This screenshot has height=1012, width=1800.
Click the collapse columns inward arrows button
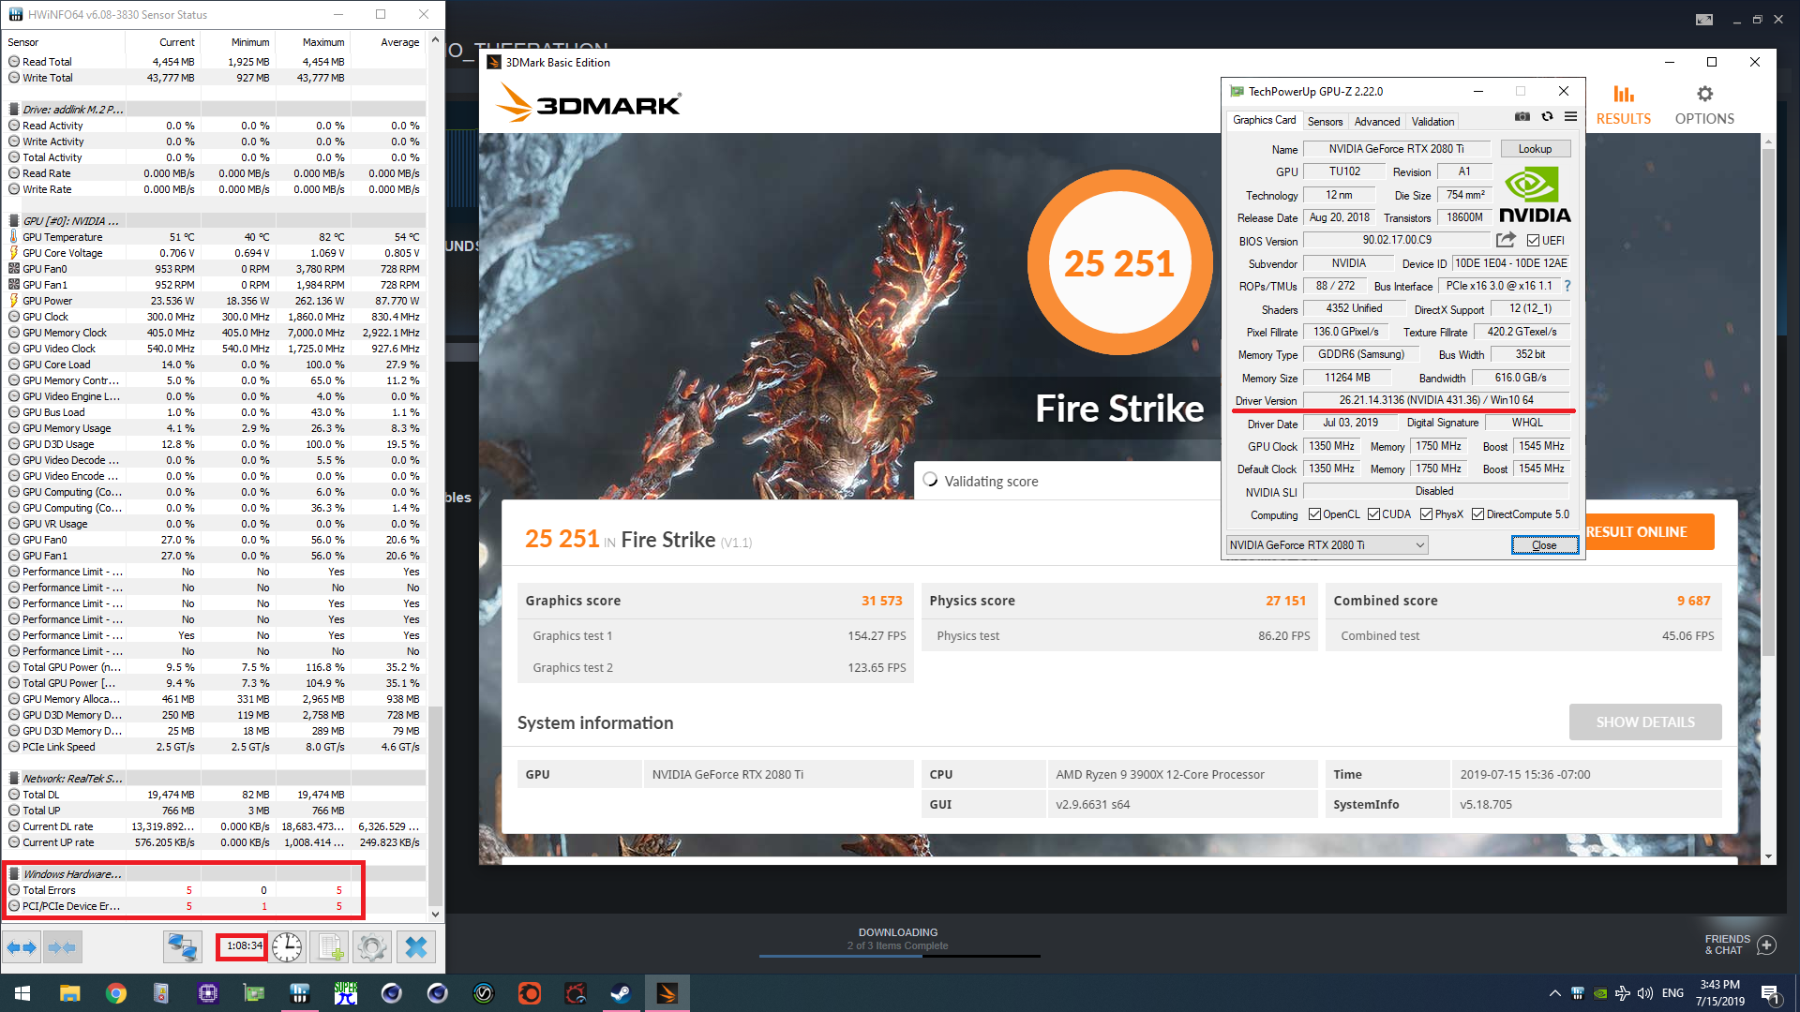tap(62, 947)
